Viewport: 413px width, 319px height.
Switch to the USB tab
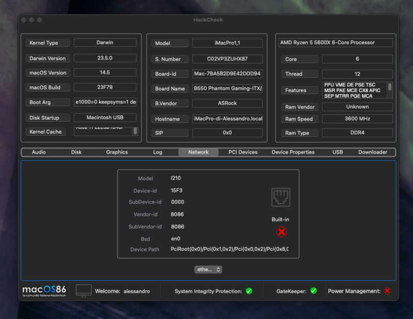(338, 152)
